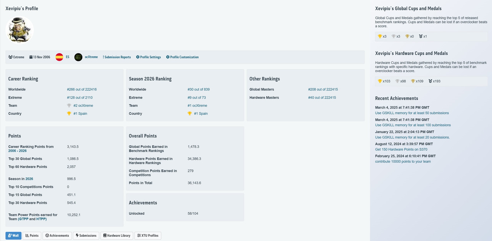
Task: Open career Worldwide rank #266 out of 222416
Action: pyautogui.click(x=82, y=89)
